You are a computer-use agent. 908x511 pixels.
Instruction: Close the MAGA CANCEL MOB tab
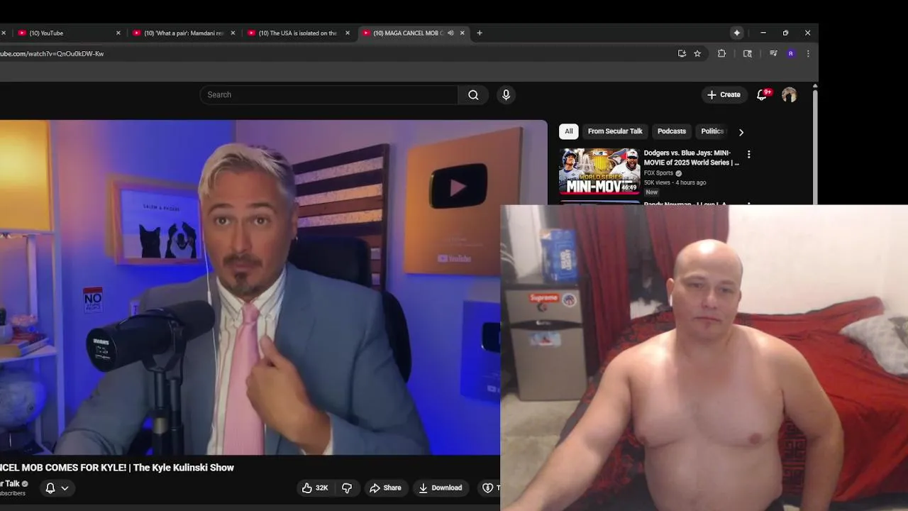pos(463,33)
